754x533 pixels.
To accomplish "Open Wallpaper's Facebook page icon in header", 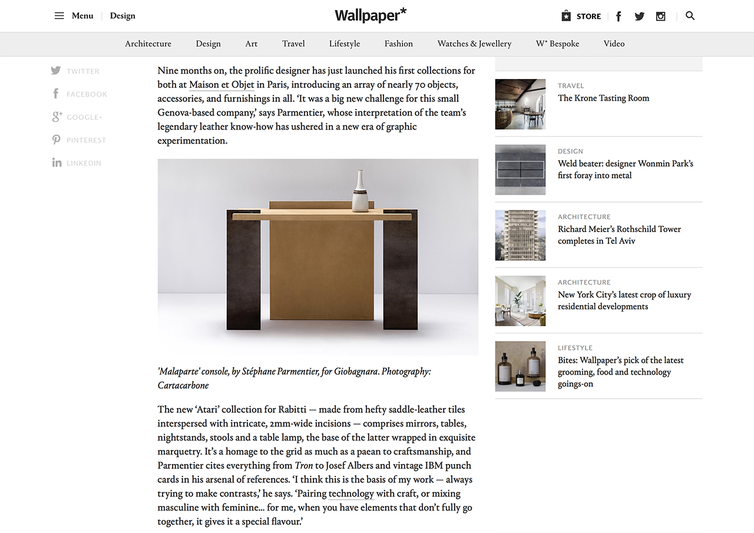I will point(619,16).
